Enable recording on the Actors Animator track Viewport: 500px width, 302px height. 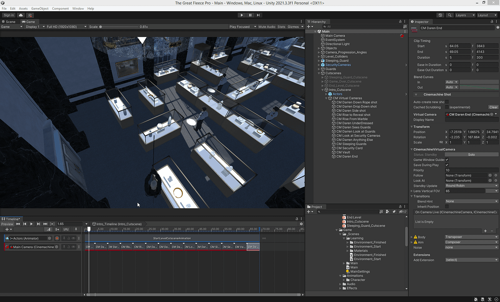click(x=57, y=238)
